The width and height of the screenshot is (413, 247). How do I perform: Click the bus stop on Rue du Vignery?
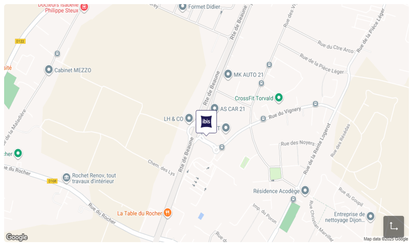pos(263,119)
